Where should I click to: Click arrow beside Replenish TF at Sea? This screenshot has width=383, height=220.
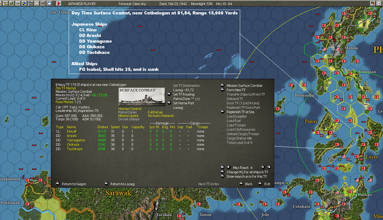[223, 112]
